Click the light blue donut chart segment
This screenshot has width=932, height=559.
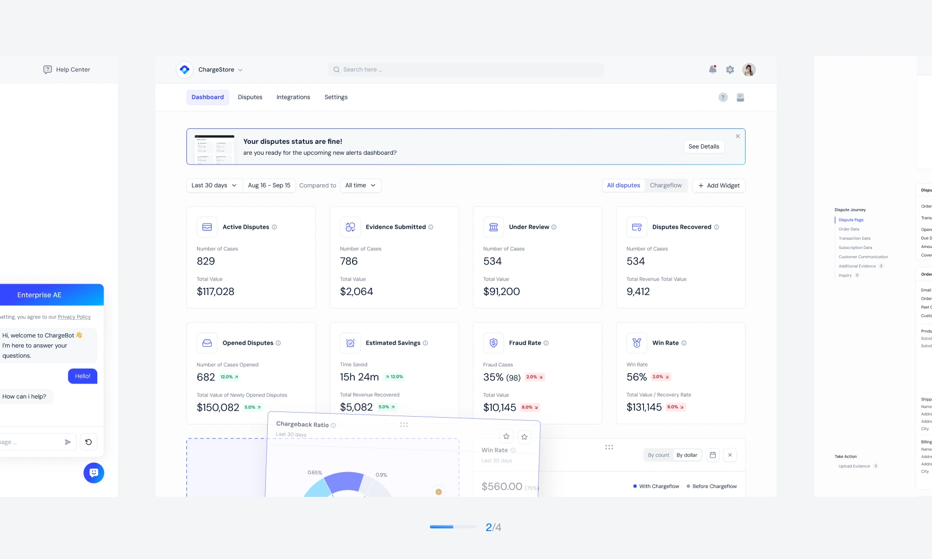(x=317, y=489)
